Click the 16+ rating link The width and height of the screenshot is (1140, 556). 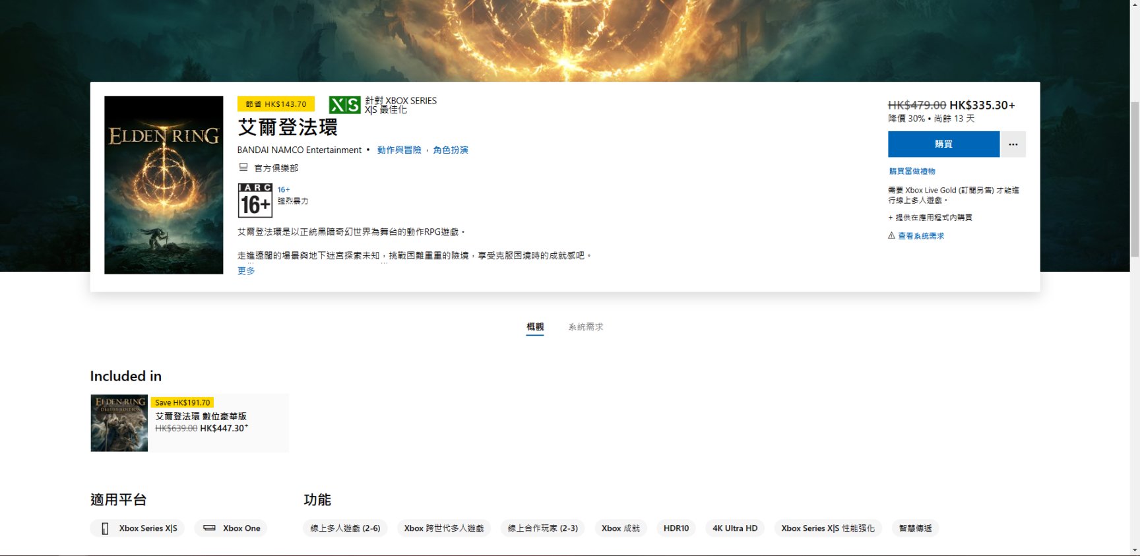tap(284, 190)
